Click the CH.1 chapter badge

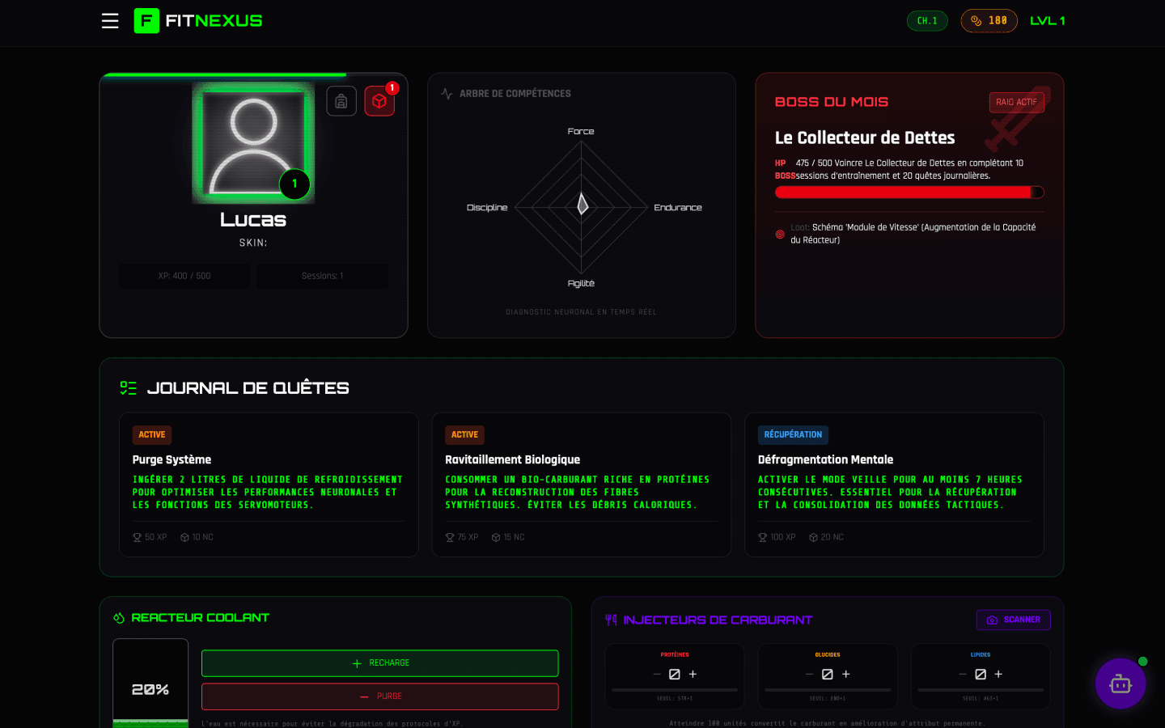pos(927,21)
